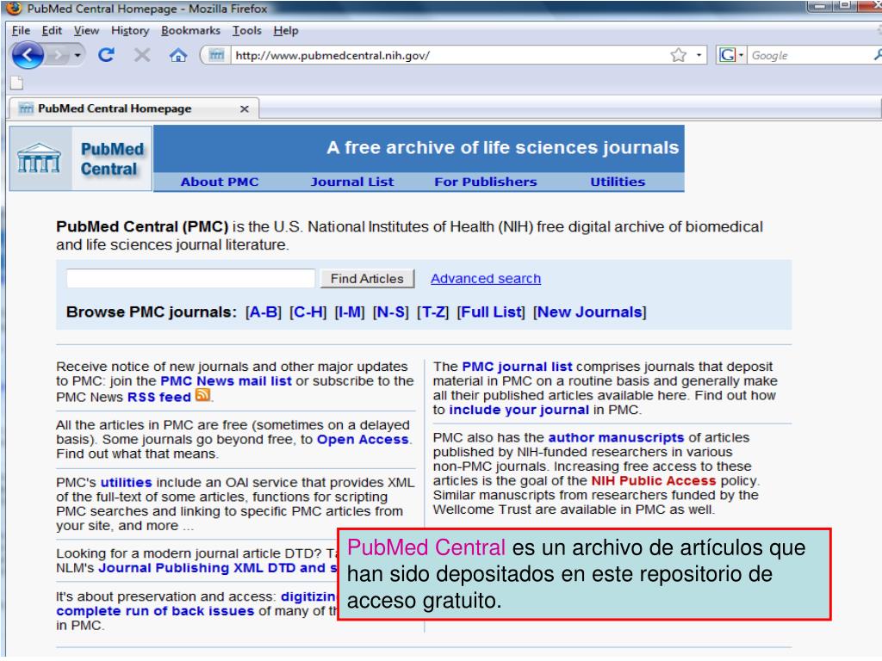This screenshot has height=661, width=882.
Task: Bookmark this page with the star icon
Action: [x=679, y=55]
